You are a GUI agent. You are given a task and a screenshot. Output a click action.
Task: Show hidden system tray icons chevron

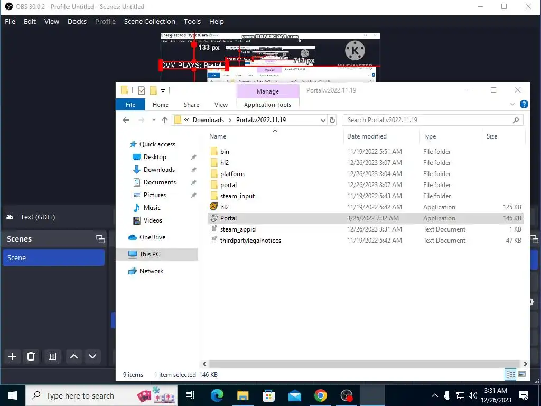point(435,395)
